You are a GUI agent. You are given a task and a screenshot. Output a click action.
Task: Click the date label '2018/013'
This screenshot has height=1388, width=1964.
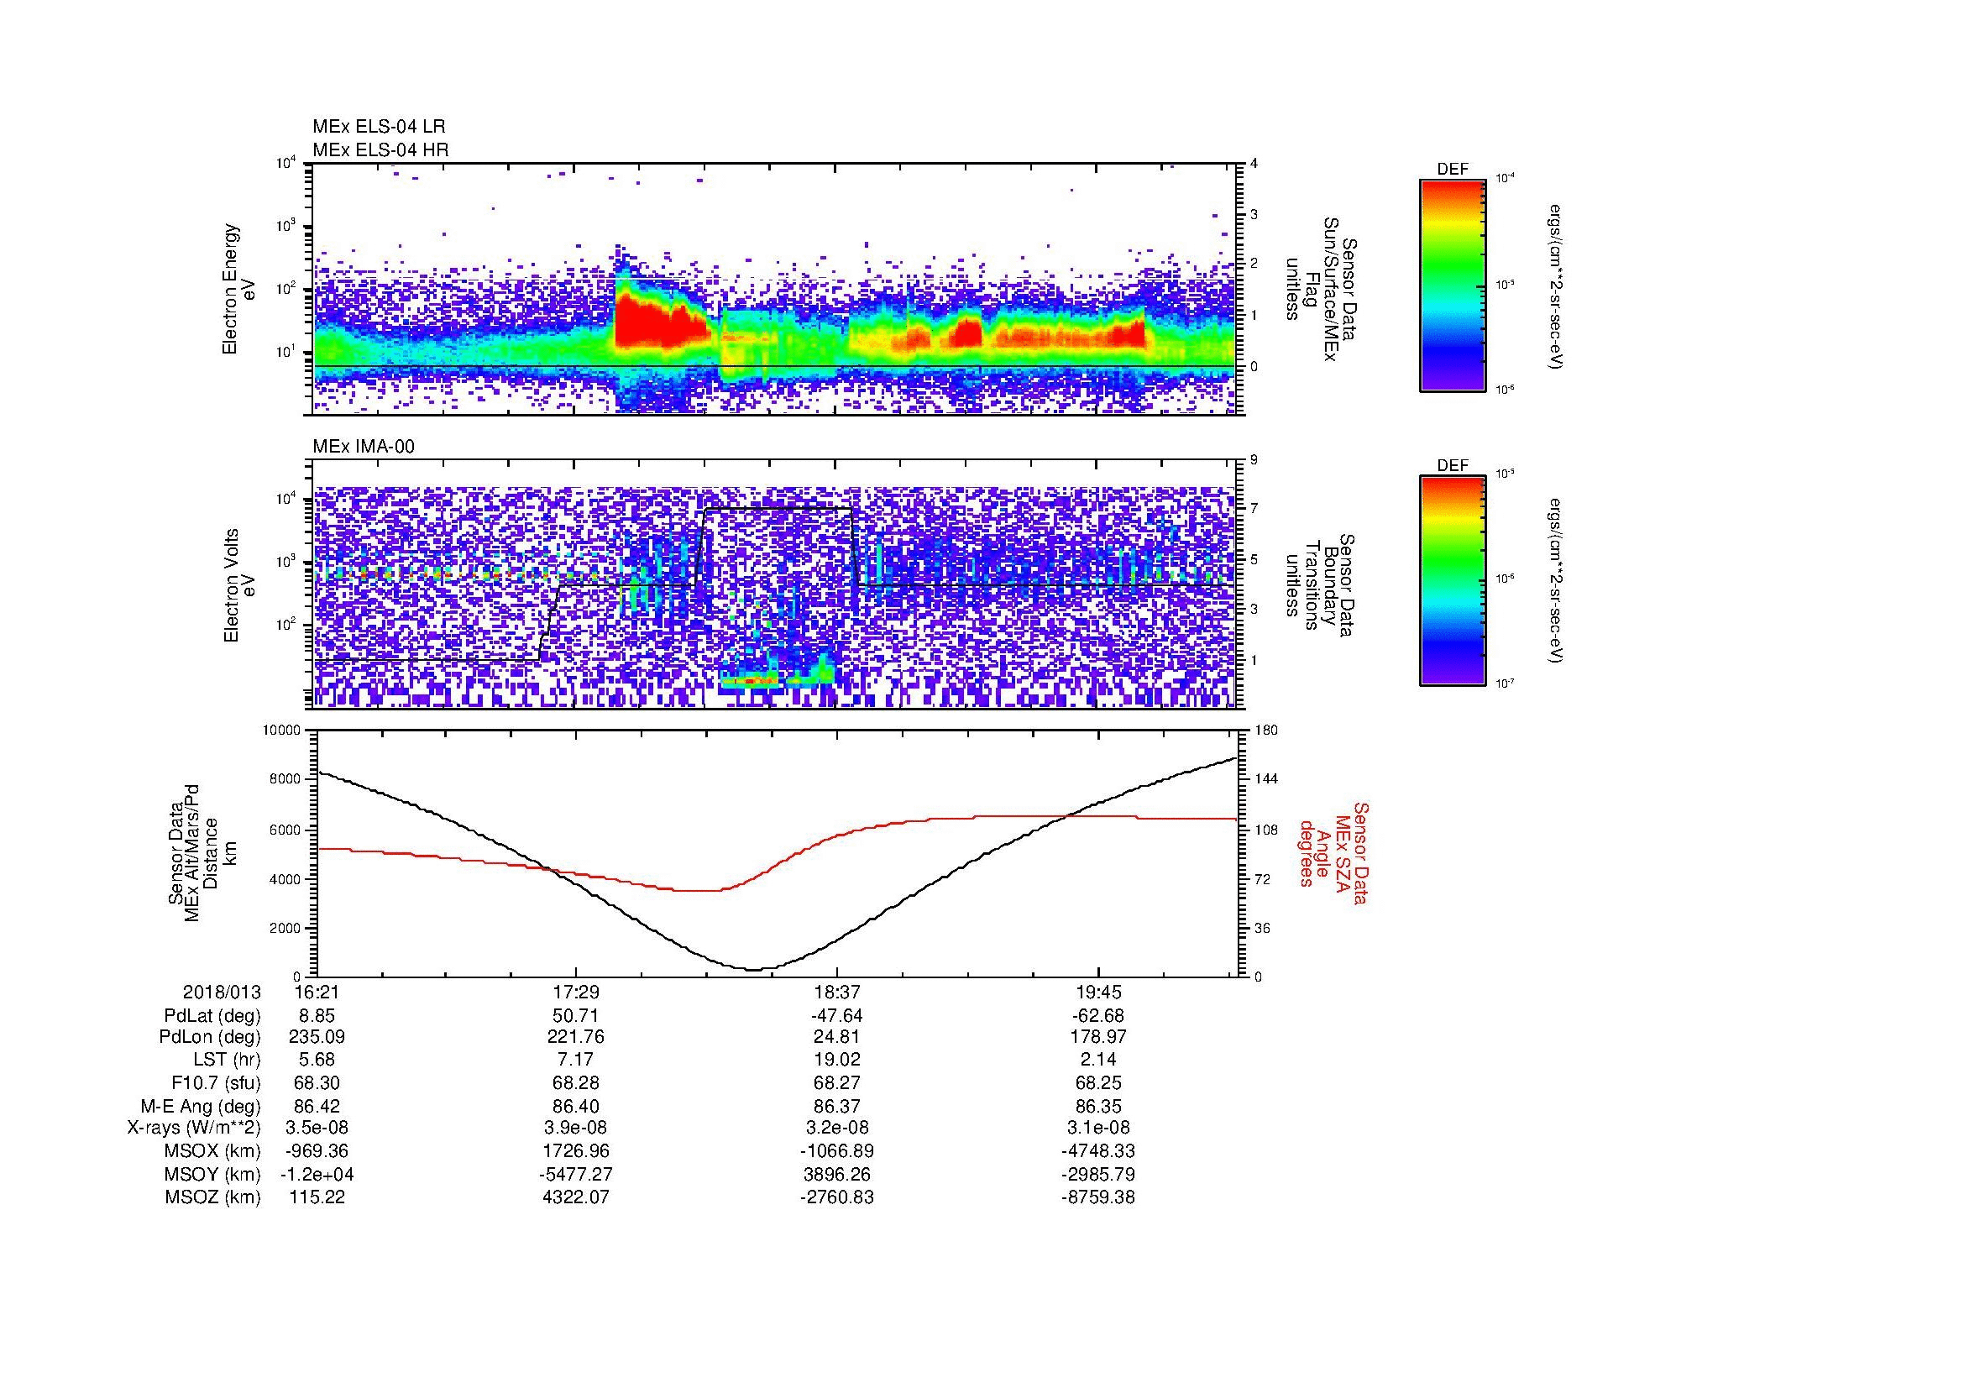222,993
